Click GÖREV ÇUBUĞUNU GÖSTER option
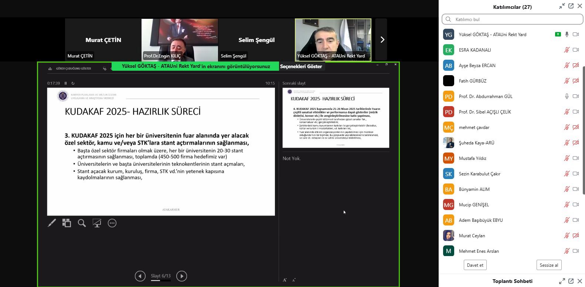 pyautogui.click(x=73, y=69)
